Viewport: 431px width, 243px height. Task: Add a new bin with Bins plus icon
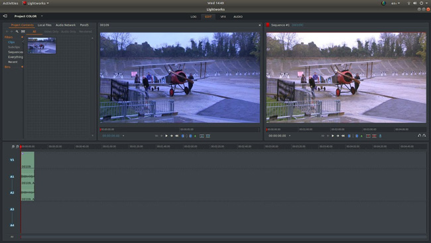22,67
